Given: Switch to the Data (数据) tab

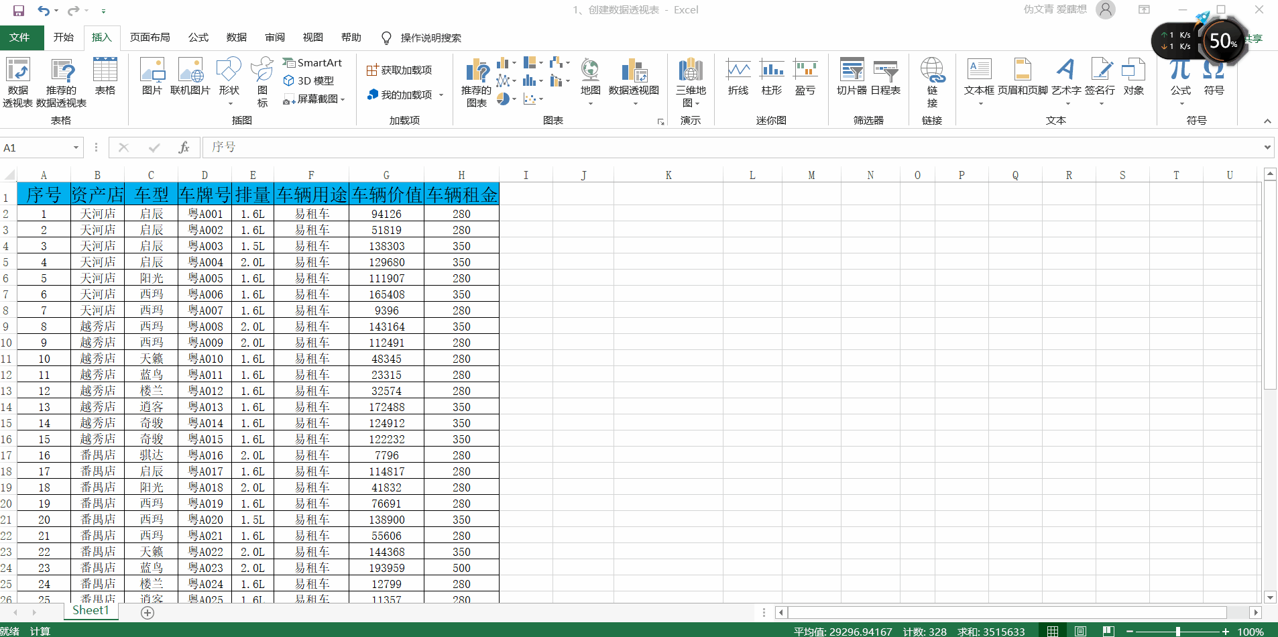Looking at the screenshot, I should coord(237,38).
